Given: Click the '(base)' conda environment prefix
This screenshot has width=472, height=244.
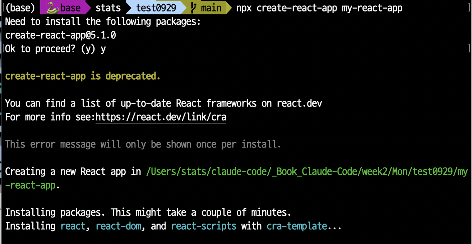Looking at the screenshot, I should 20,8.
